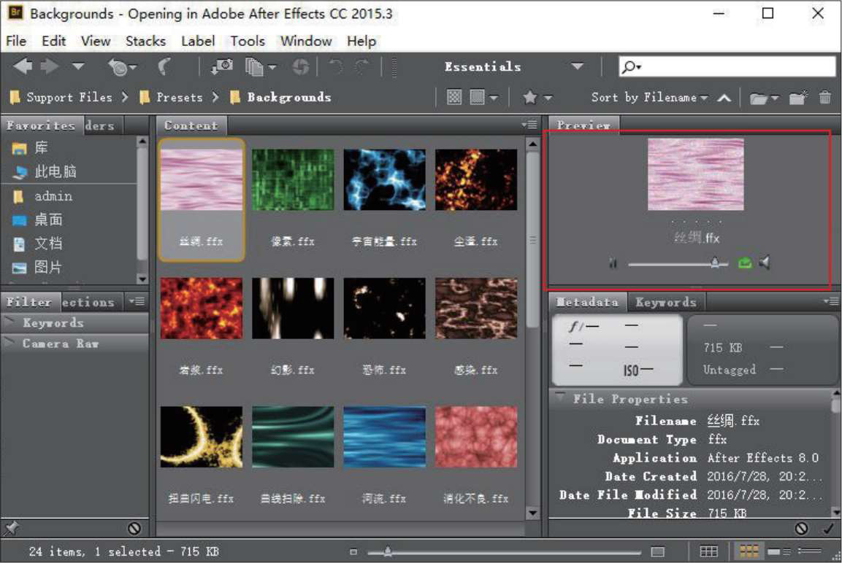Viewport: 842px width, 563px height.
Task: Click the Go back arrow in toolbar
Action: (x=23, y=67)
